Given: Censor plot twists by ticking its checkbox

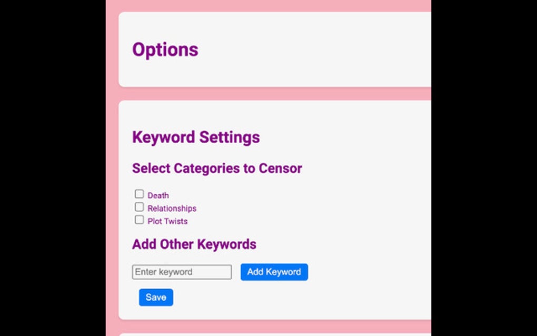Looking at the screenshot, I should pyautogui.click(x=139, y=220).
